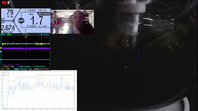Image resolution: width=198 pixels, height=111 pixels.
Task: Click the 'Vrms(1)= 106V' measurement
Action: tap(8, 66)
